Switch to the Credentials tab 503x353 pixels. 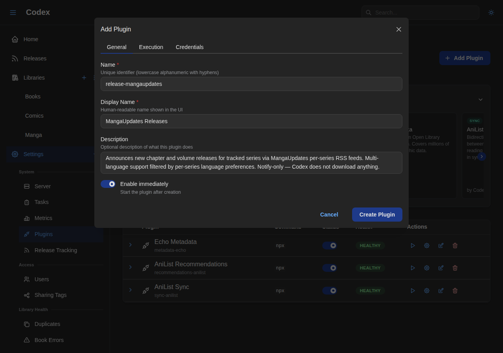190,47
